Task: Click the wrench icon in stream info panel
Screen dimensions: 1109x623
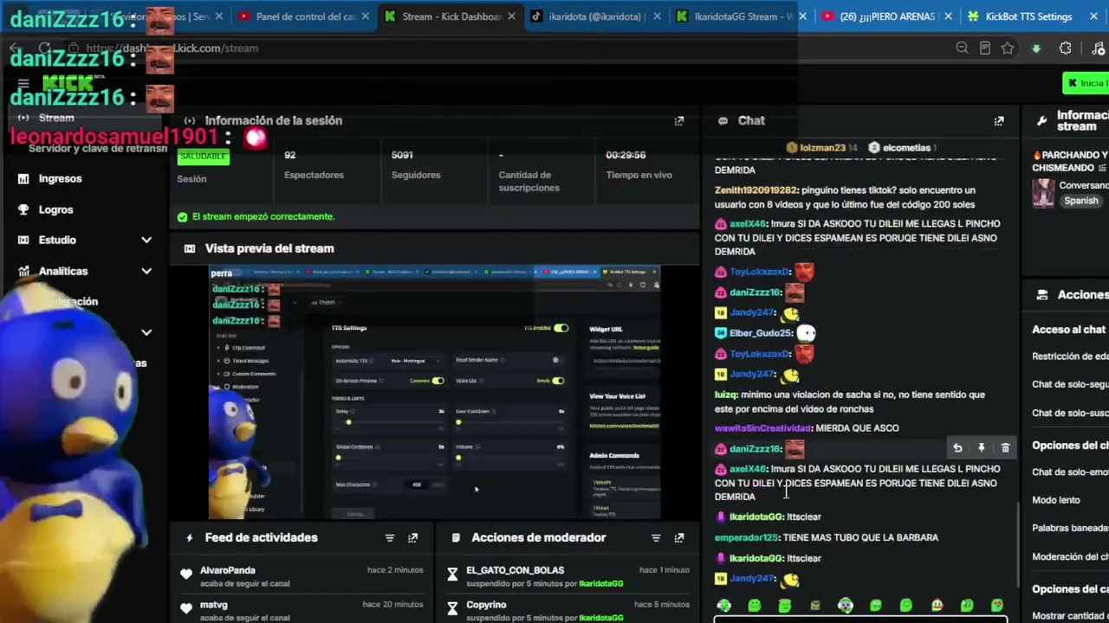Action: [1041, 121]
